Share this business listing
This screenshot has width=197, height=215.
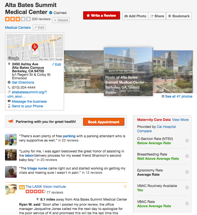[157, 16]
